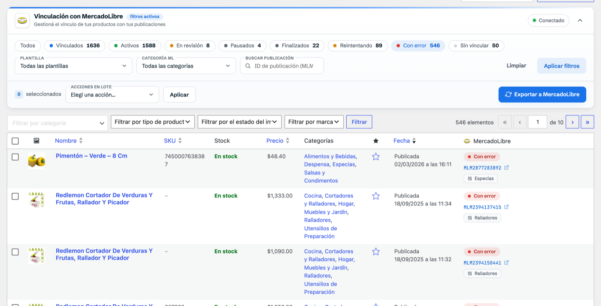
Task: Open Filtrar por categoría dropdown
Action: 57,123
